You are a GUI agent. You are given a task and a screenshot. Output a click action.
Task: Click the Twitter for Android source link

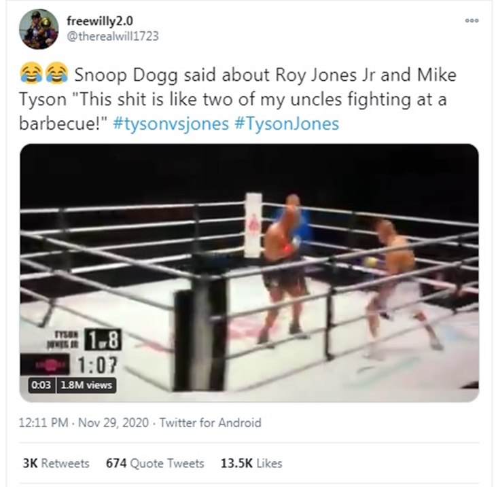point(210,422)
